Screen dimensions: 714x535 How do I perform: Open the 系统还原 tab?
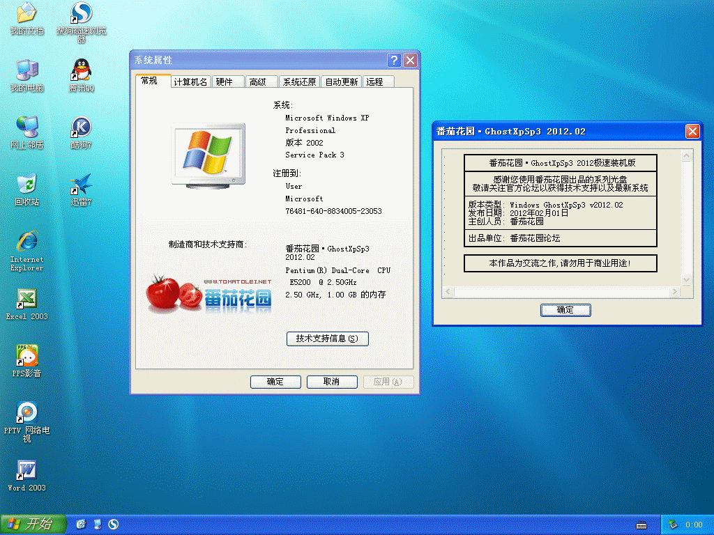299,82
